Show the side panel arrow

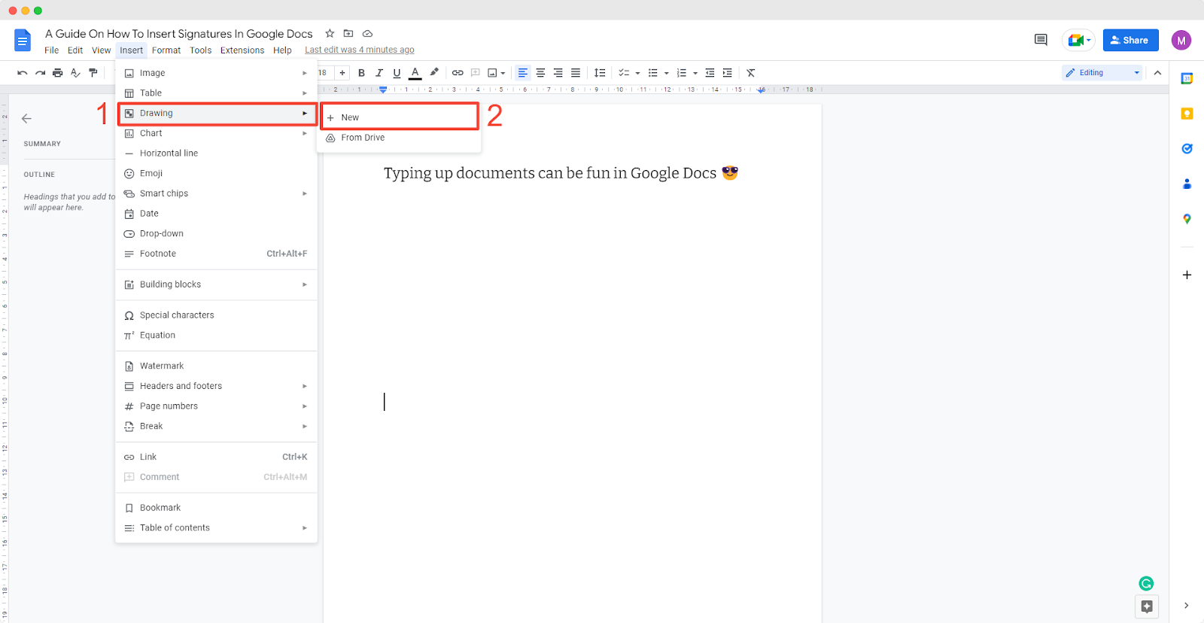coord(1187,606)
